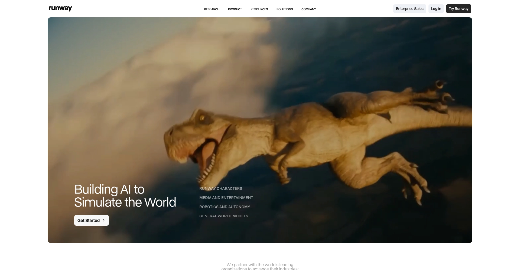520x270 pixels.
Task: Go to General World Models
Action: tap(223, 216)
